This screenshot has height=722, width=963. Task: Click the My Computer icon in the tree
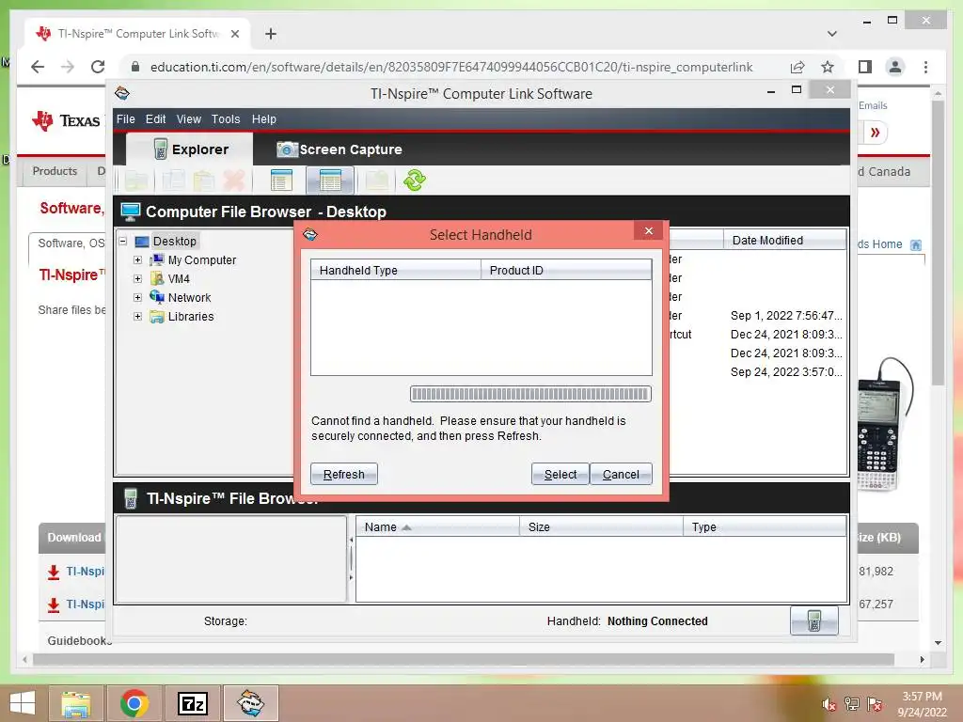(157, 260)
